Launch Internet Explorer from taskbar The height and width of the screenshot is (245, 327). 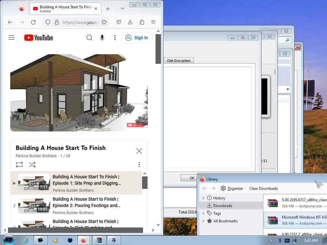pos(26,240)
